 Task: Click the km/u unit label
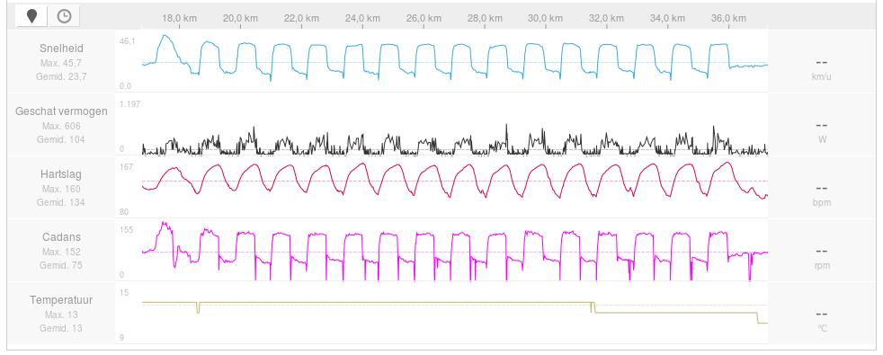point(822,76)
